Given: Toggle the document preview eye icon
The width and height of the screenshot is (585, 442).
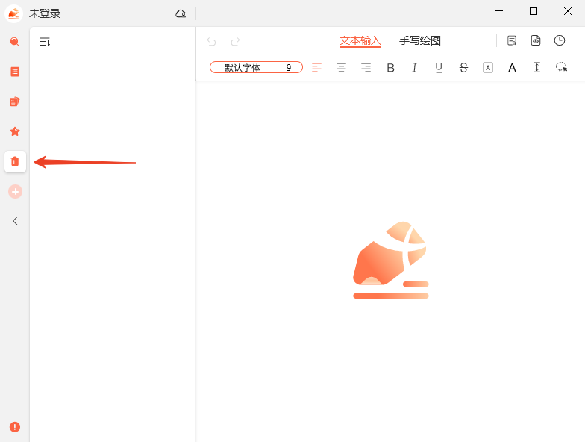Looking at the screenshot, I should 536,40.
